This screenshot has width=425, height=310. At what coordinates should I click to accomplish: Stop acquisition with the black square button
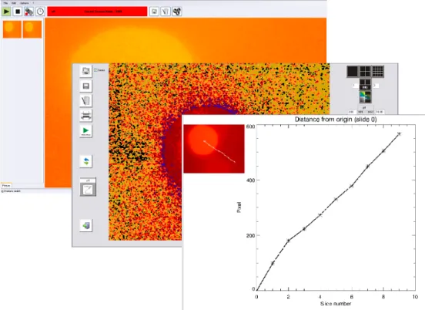(18, 12)
